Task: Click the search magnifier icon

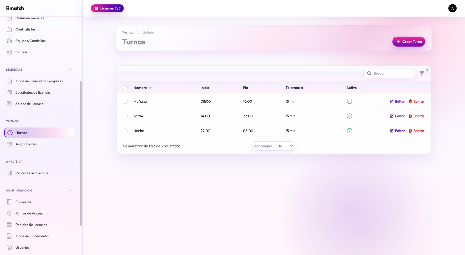Action: (369, 73)
